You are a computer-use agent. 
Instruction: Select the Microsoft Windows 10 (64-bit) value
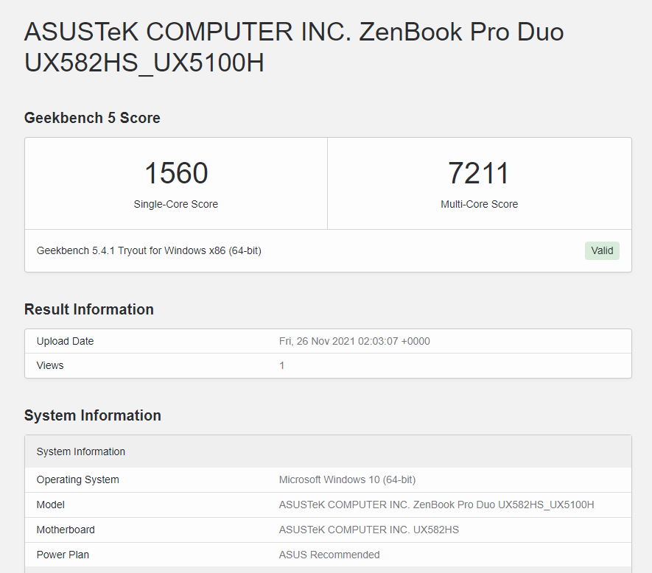coord(347,480)
